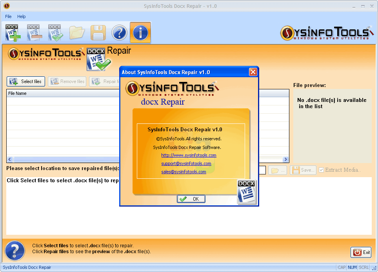Toggle the Extract Media checkbox
Image resolution: width=378 pixels, height=272 pixels.
click(321, 170)
